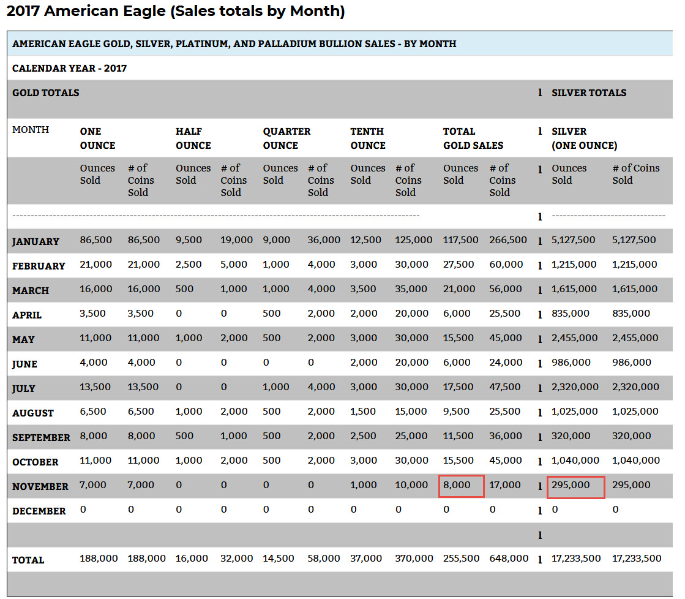Click total gold coins value 648,000
685x599 pixels.
point(509,559)
